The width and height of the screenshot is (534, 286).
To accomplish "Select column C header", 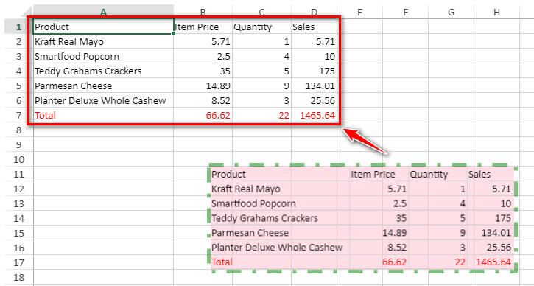I will coord(261,12).
